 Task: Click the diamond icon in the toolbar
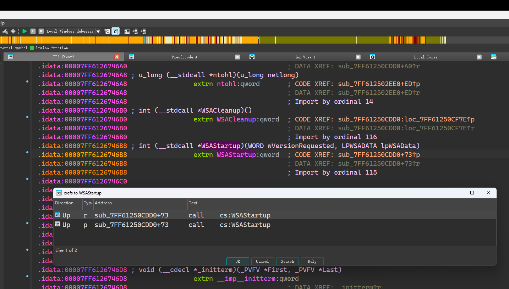coord(13,31)
